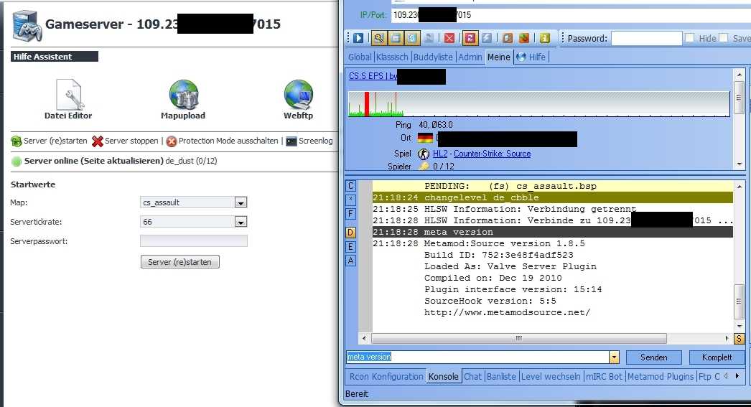Toggle the asterisk console filter button
Viewport: 751px width, 407px height.
click(350, 199)
